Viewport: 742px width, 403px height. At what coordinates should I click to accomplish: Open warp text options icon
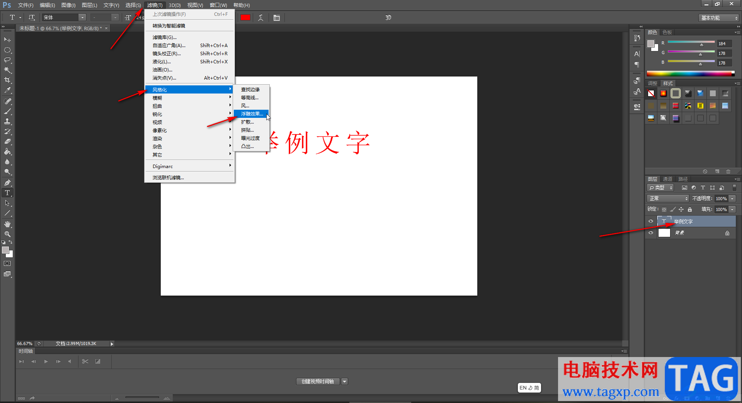[x=261, y=17]
